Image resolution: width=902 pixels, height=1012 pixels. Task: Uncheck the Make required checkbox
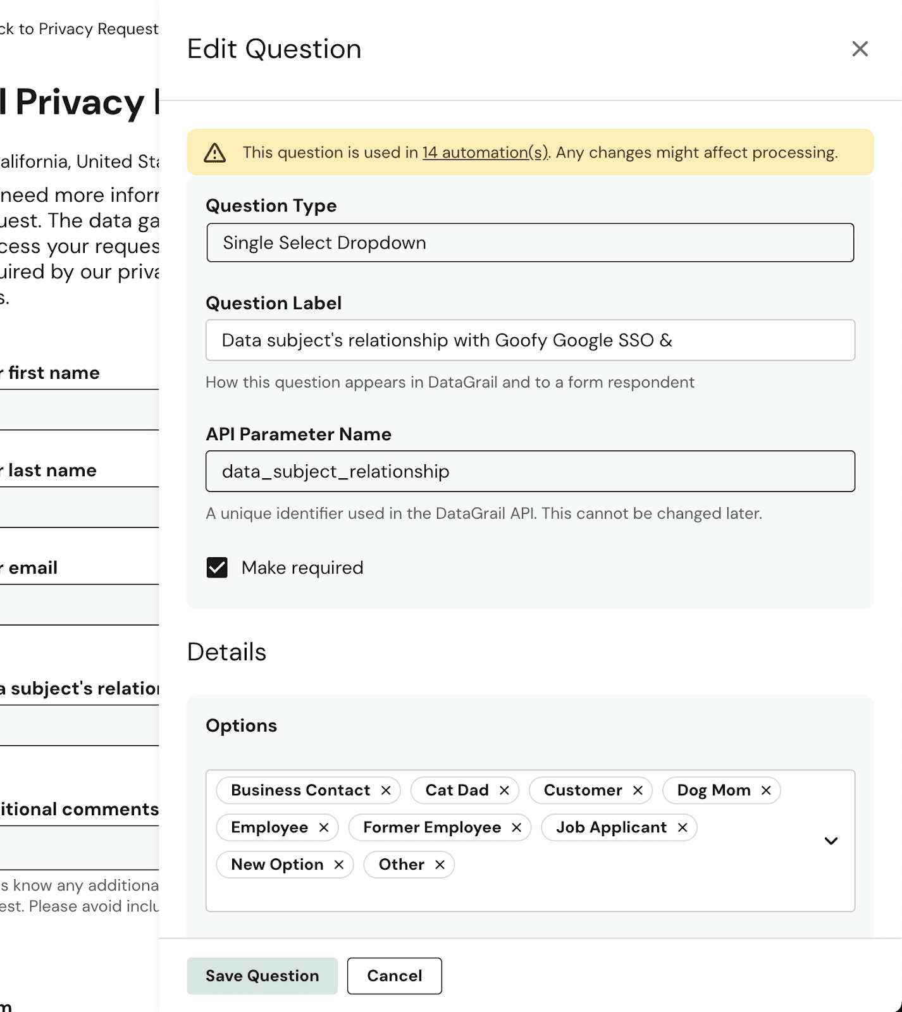(x=217, y=567)
